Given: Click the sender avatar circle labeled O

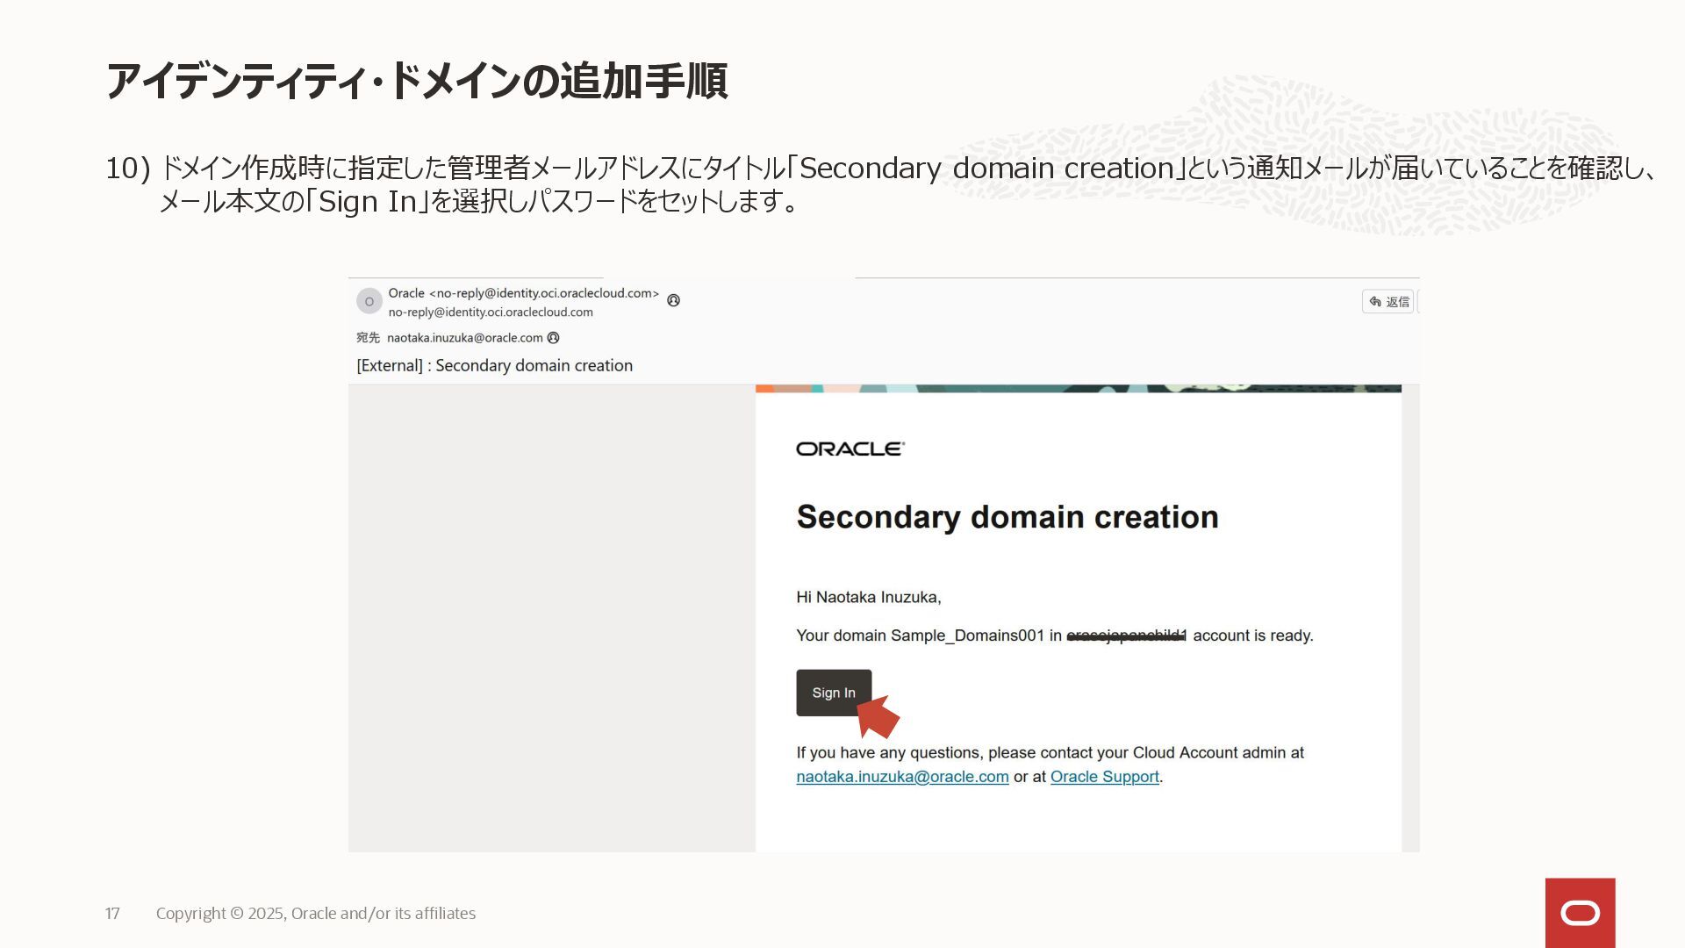Looking at the screenshot, I should point(369,301).
